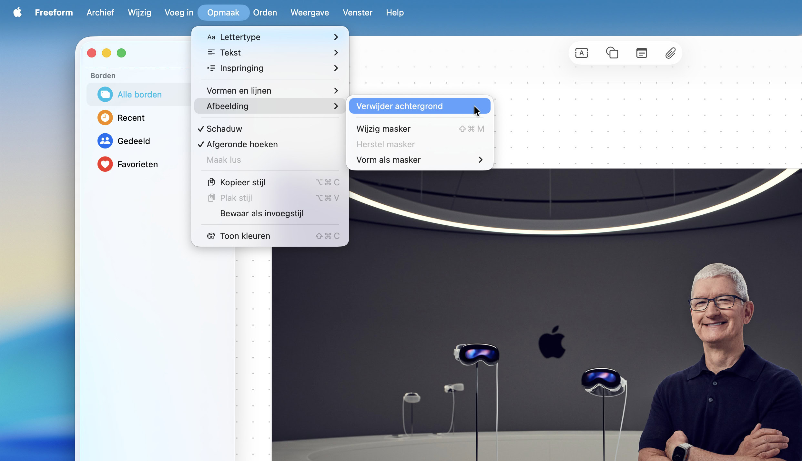Click the text box tool icon

[582, 53]
